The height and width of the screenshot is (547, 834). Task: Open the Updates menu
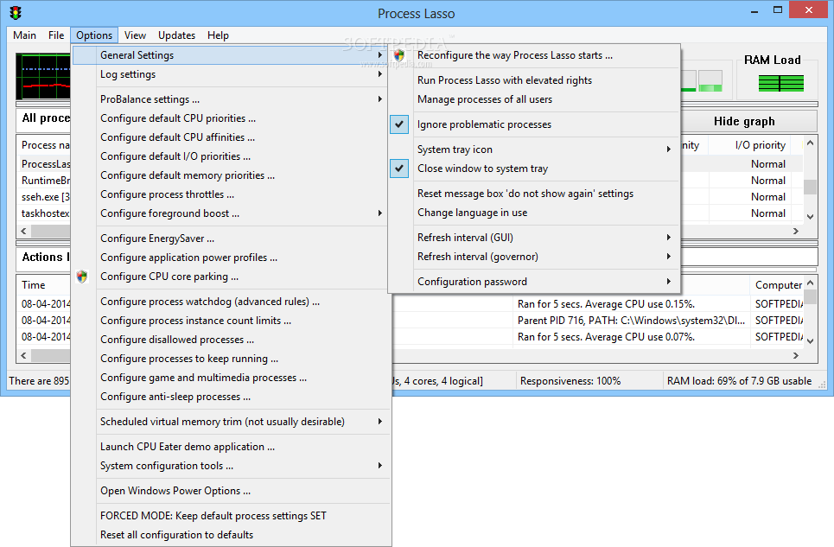176,35
